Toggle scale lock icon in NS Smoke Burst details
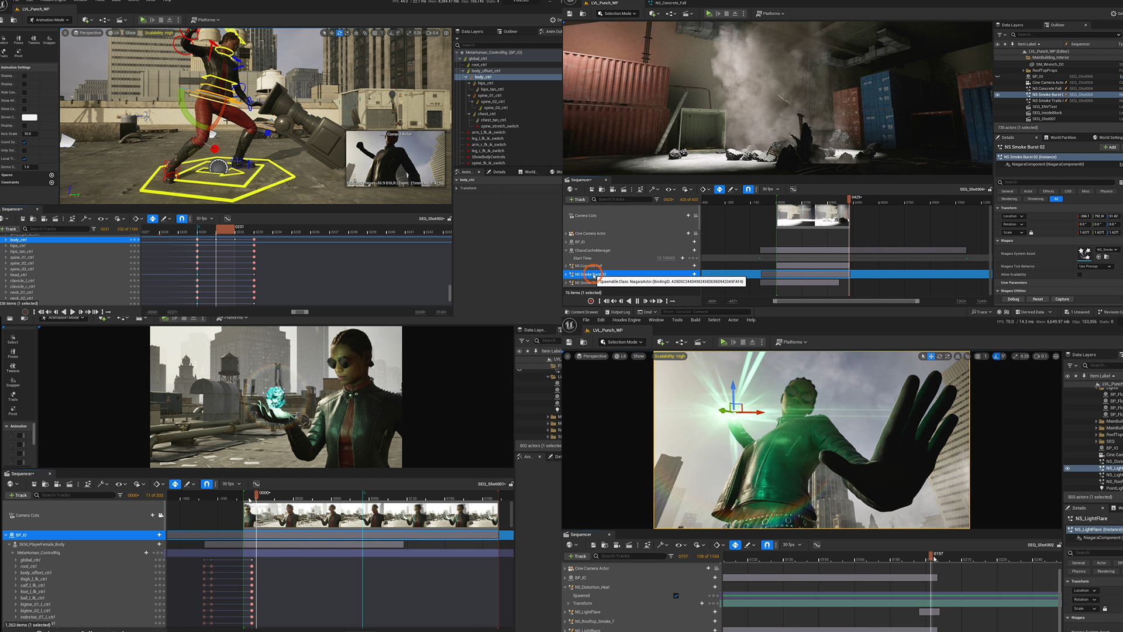This screenshot has height=632, width=1123. coord(1031,232)
